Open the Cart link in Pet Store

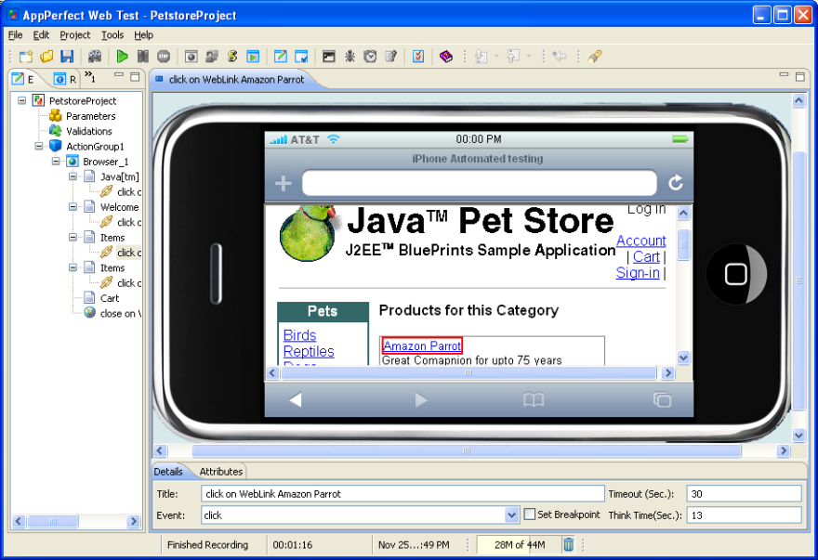646,256
